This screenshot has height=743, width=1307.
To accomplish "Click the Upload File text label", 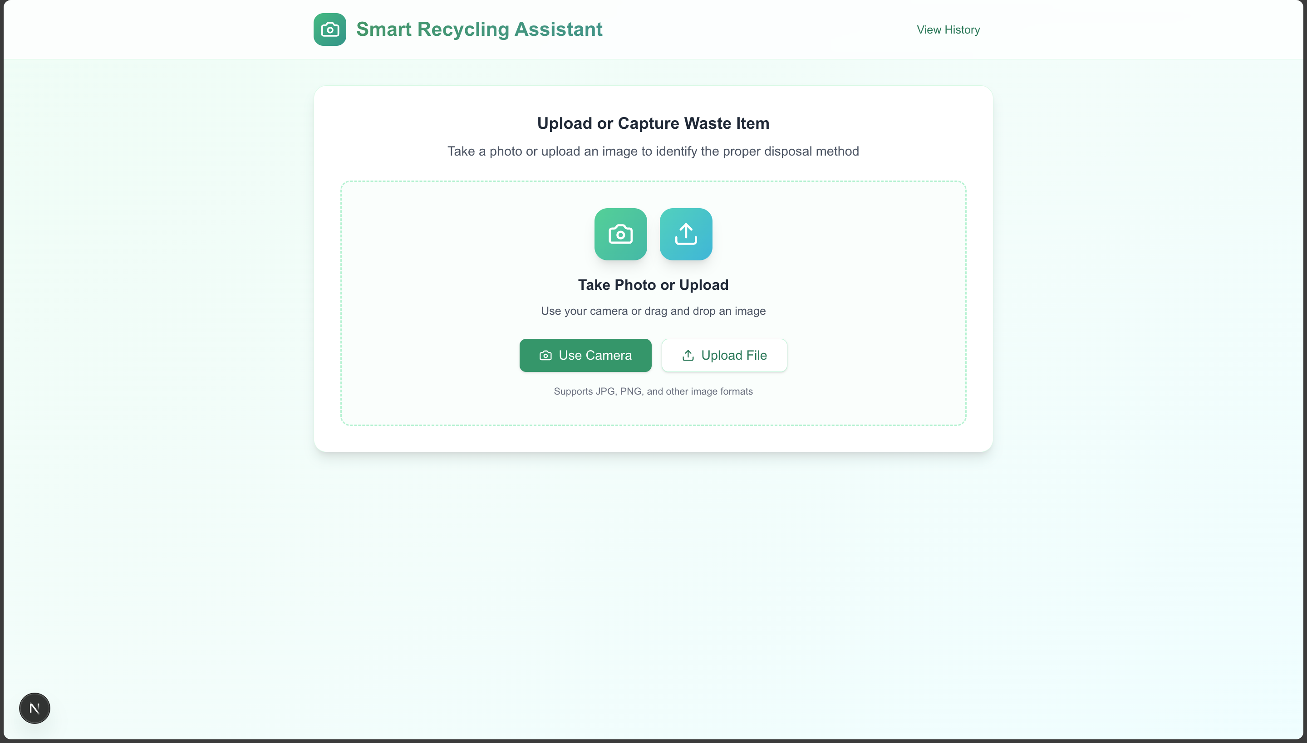I will point(734,356).
